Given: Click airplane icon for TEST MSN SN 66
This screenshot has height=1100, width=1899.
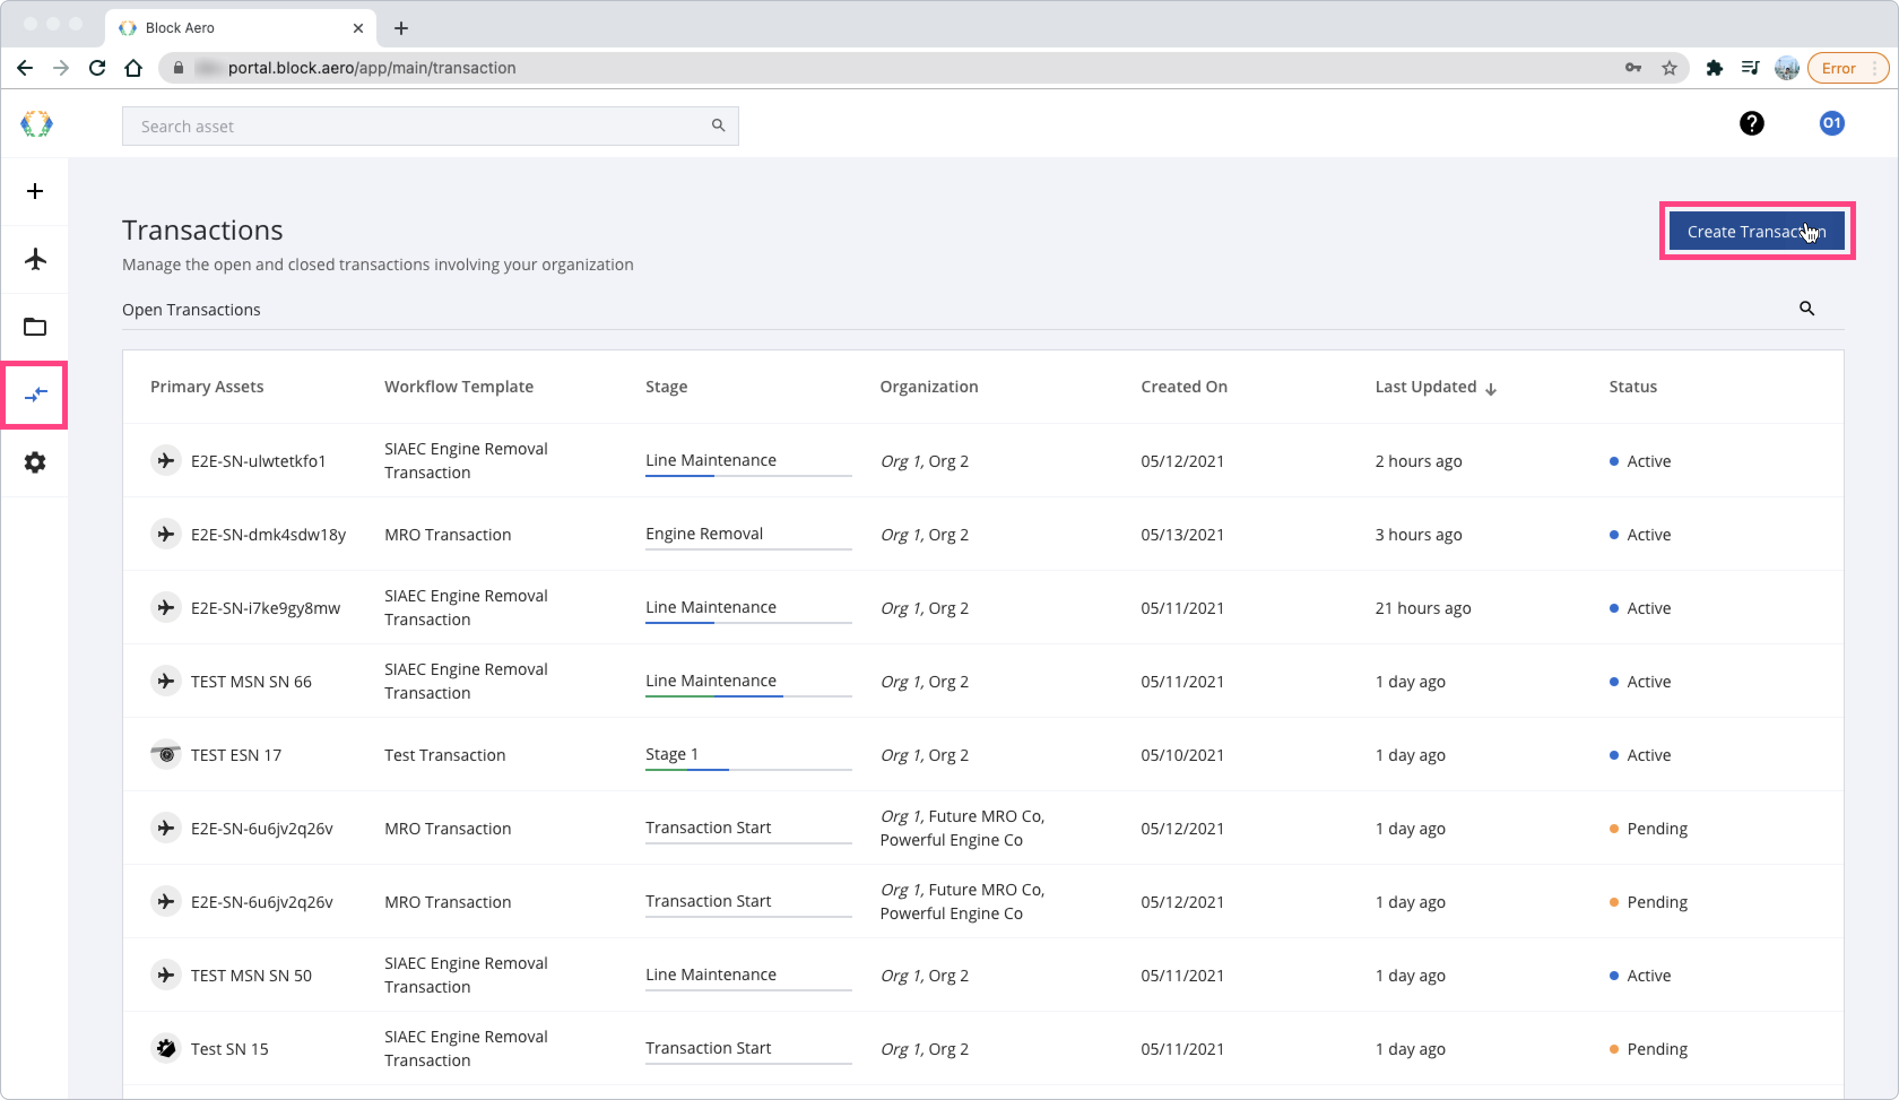Looking at the screenshot, I should click(166, 681).
